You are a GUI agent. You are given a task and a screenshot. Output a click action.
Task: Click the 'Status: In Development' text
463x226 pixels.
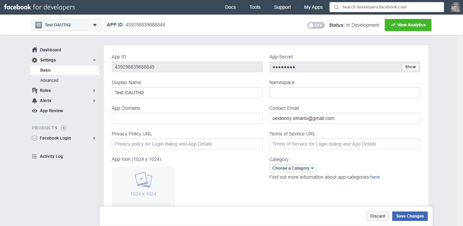point(354,25)
